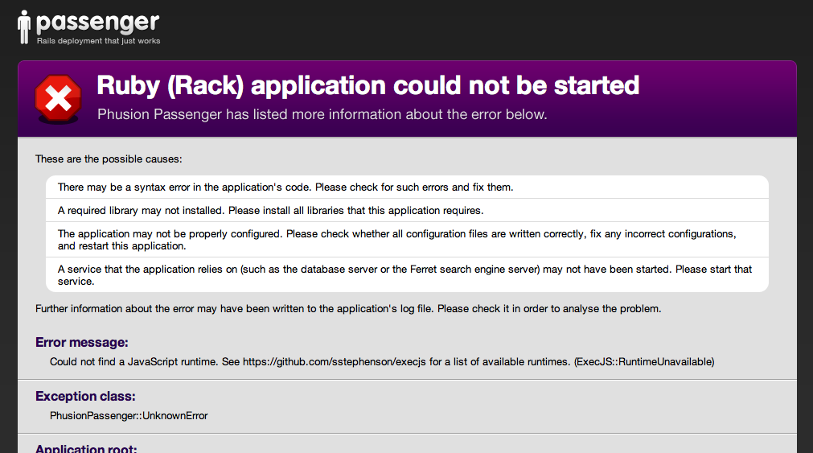Click the heading 'Ruby (Rack) application could not be started'
This screenshot has width=813, height=453.
point(367,85)
